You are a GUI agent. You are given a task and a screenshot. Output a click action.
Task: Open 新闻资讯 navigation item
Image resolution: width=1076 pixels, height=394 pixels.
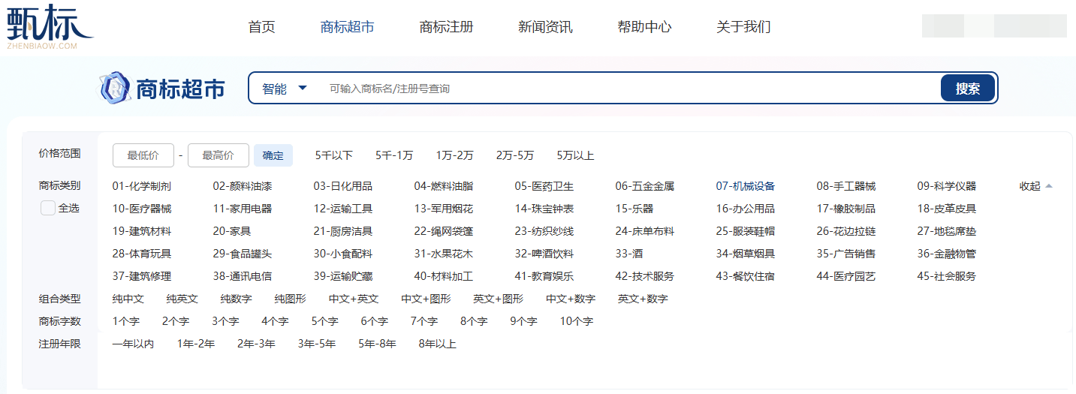point(545,27)
